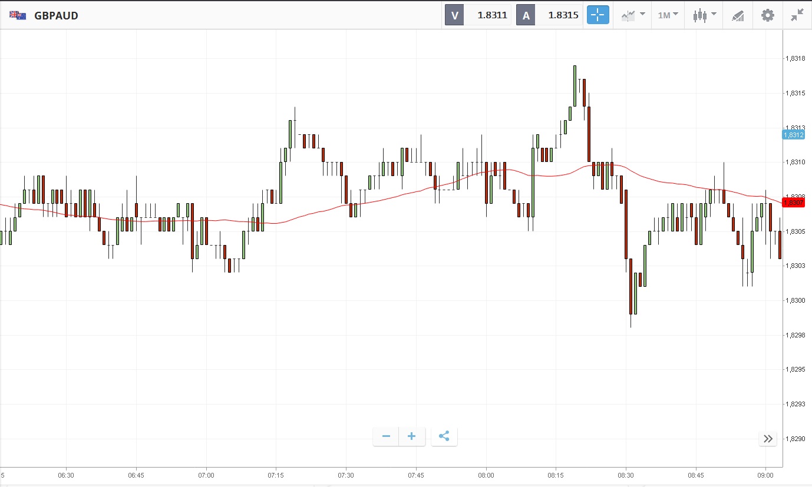
Task: Open the drawing tools icon
Action: click(x=738, y=15)
